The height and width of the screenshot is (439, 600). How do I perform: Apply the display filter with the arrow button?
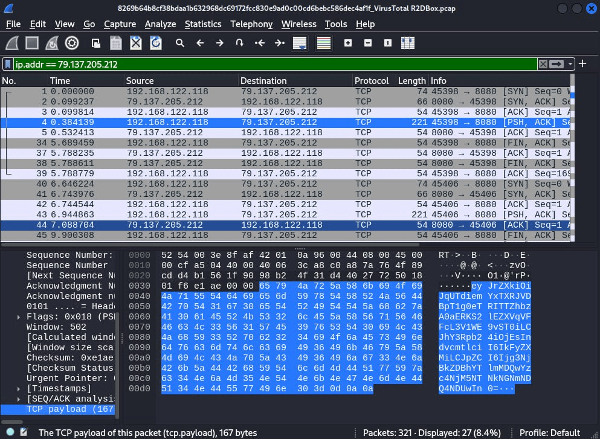coord(556,64)
